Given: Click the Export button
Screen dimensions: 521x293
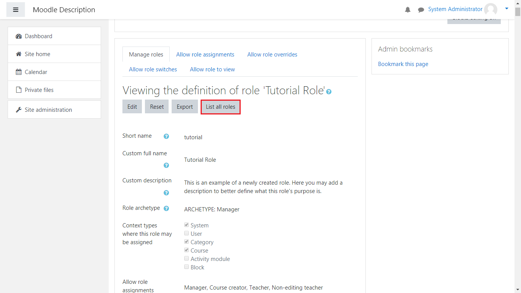Looking at the screenshot, I should (x=185, y=107).
